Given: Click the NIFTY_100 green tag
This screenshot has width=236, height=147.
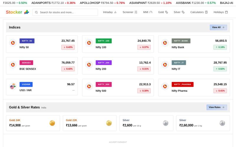Looking at the screenshot, I should [x=104, y=41].
